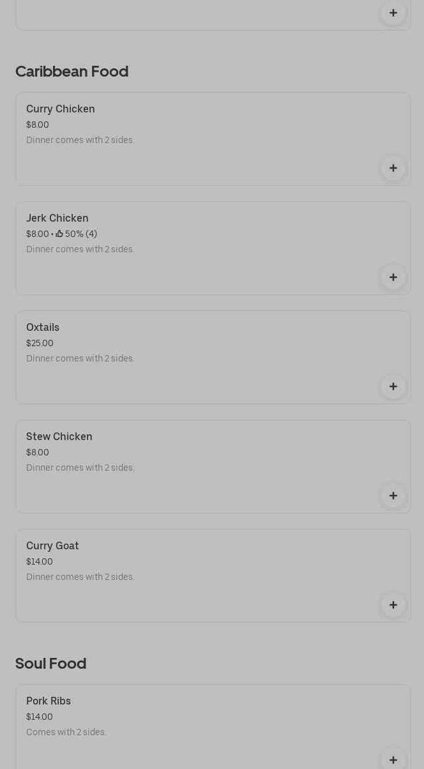Click the thumbs-up rating icon on Jerk Chicken
The height and width of the screenshot is (769, 424).
(59, 234)
